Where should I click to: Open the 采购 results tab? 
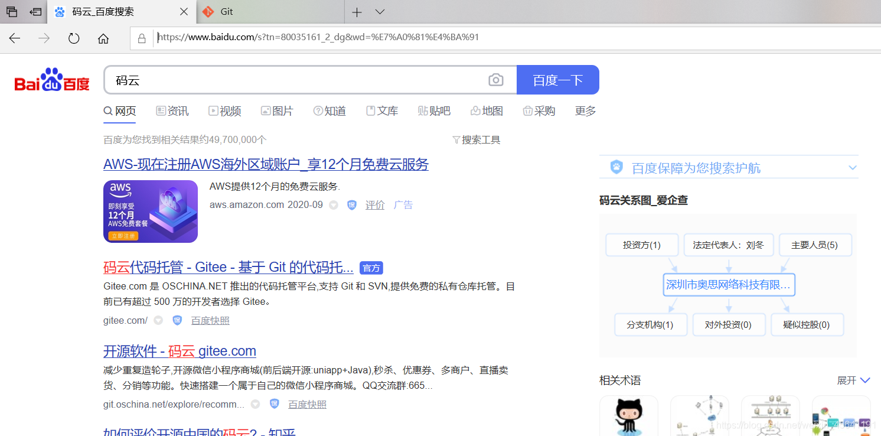pyautogui.click(x=539, y=111)
